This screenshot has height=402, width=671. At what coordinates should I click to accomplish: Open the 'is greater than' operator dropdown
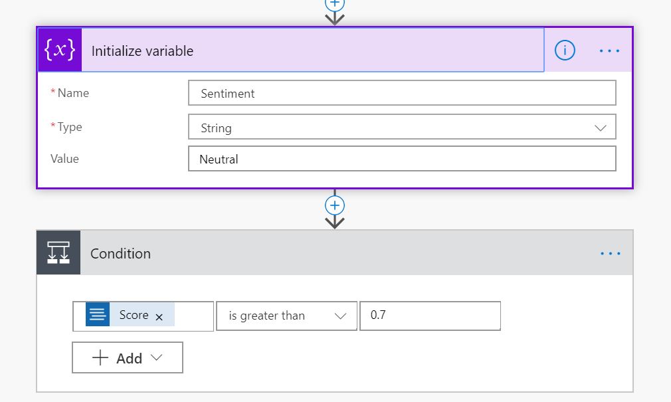[287, 316]
